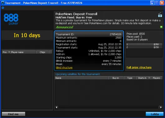Sort by Chips column header
This screenshot has width=165, height=118.
[42, 52]
